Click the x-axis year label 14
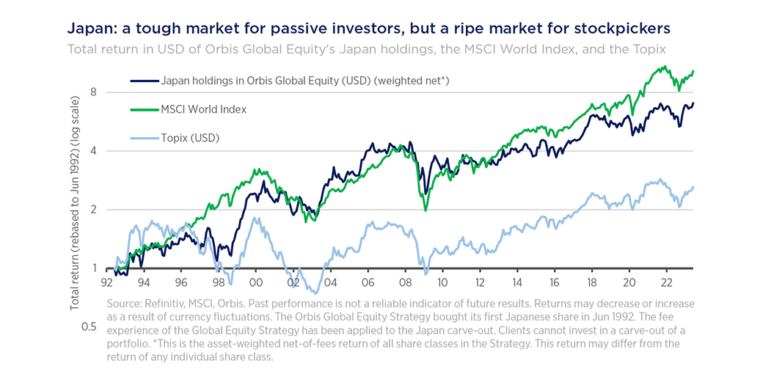This screenshot has width=760, height=382. [x=517, y=282]
